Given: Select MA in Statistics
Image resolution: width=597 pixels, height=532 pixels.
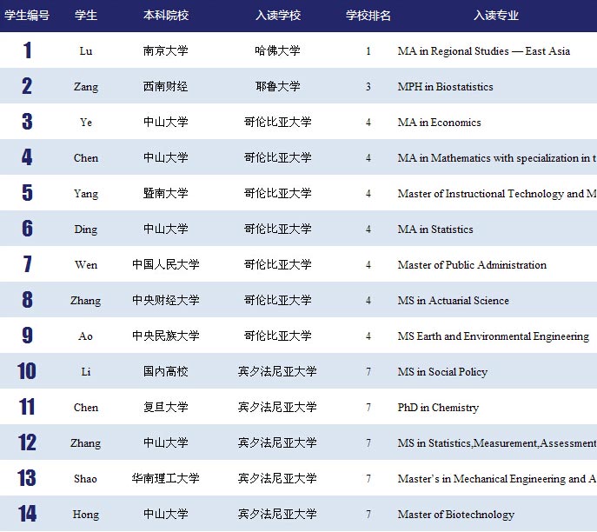Looking at the screenshot, I should tap(435, 229).
